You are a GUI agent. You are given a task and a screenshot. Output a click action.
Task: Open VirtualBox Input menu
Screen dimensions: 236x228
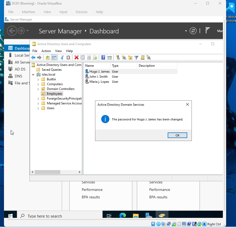point(63,12)
